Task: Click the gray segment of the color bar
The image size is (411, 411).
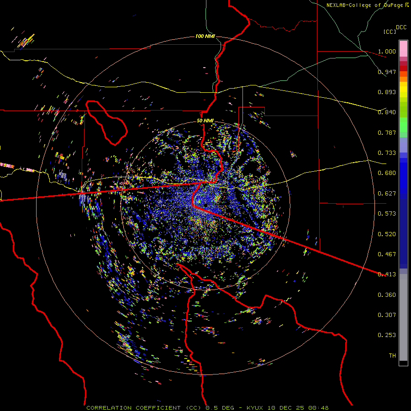Action: [x=403, y=317]
